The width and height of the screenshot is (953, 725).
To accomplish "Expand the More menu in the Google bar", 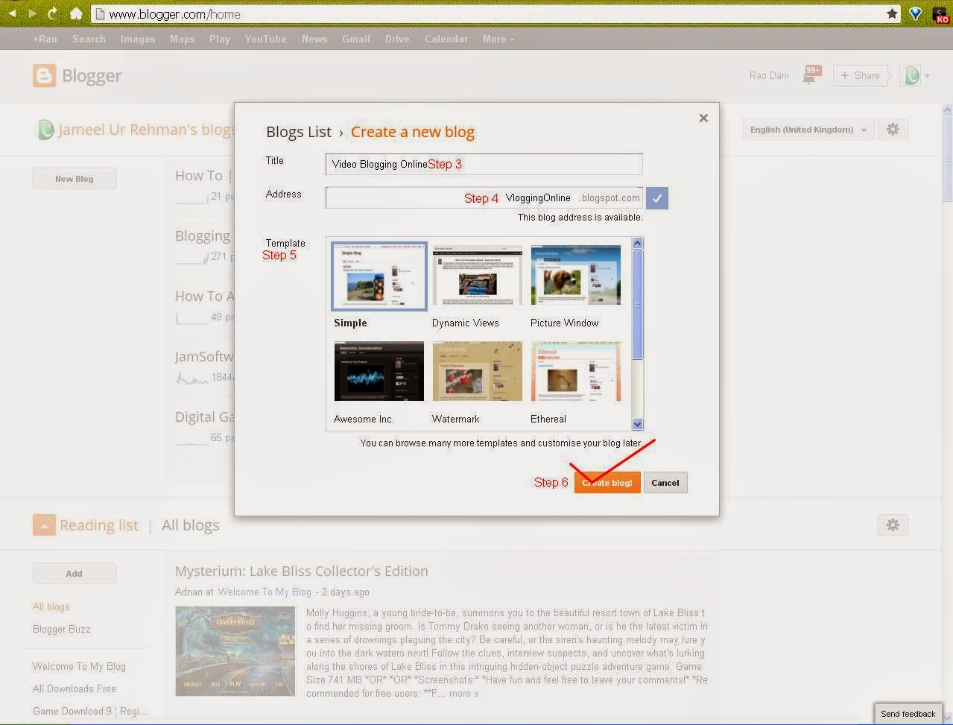I will pyautogui.click(x=498, y=39).
